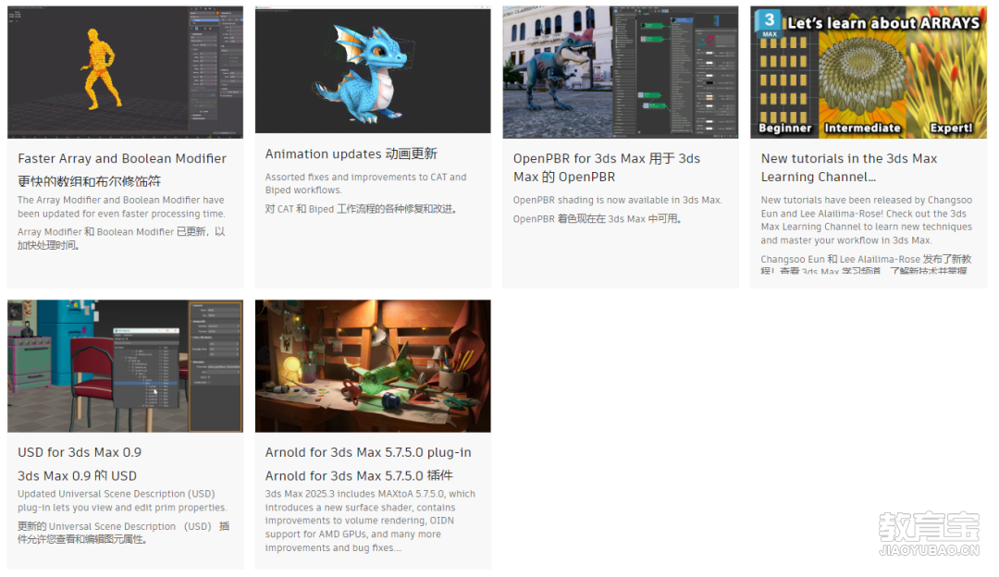The image size is (999, 577).
Task: Select the Chinese title '3ds Max 0.9 的 USD'
Action: [77, 475]
